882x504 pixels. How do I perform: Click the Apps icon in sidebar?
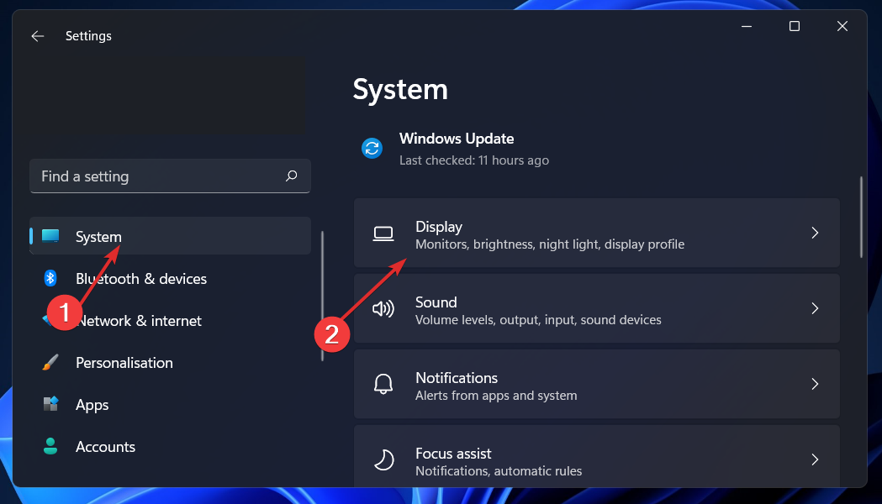click(x=50, y=404)
